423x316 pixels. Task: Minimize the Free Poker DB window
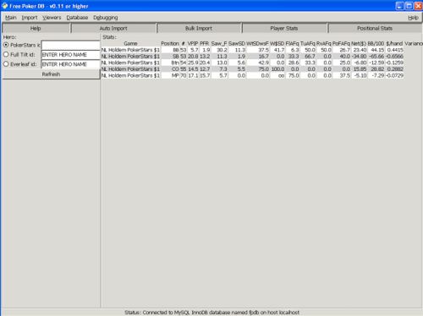[x=399, y=6]
